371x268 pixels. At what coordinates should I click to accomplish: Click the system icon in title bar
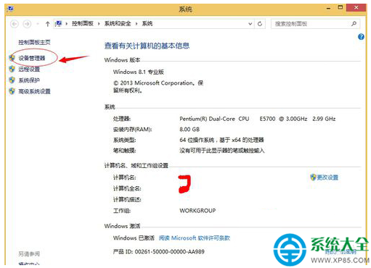(x=11, y=9)
